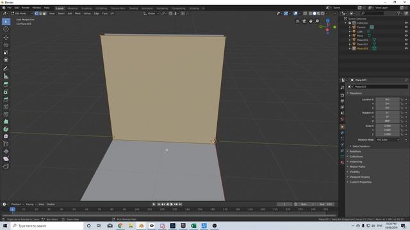The image size is (410, 230).
Task: Open the File menu
Action: 10,8
